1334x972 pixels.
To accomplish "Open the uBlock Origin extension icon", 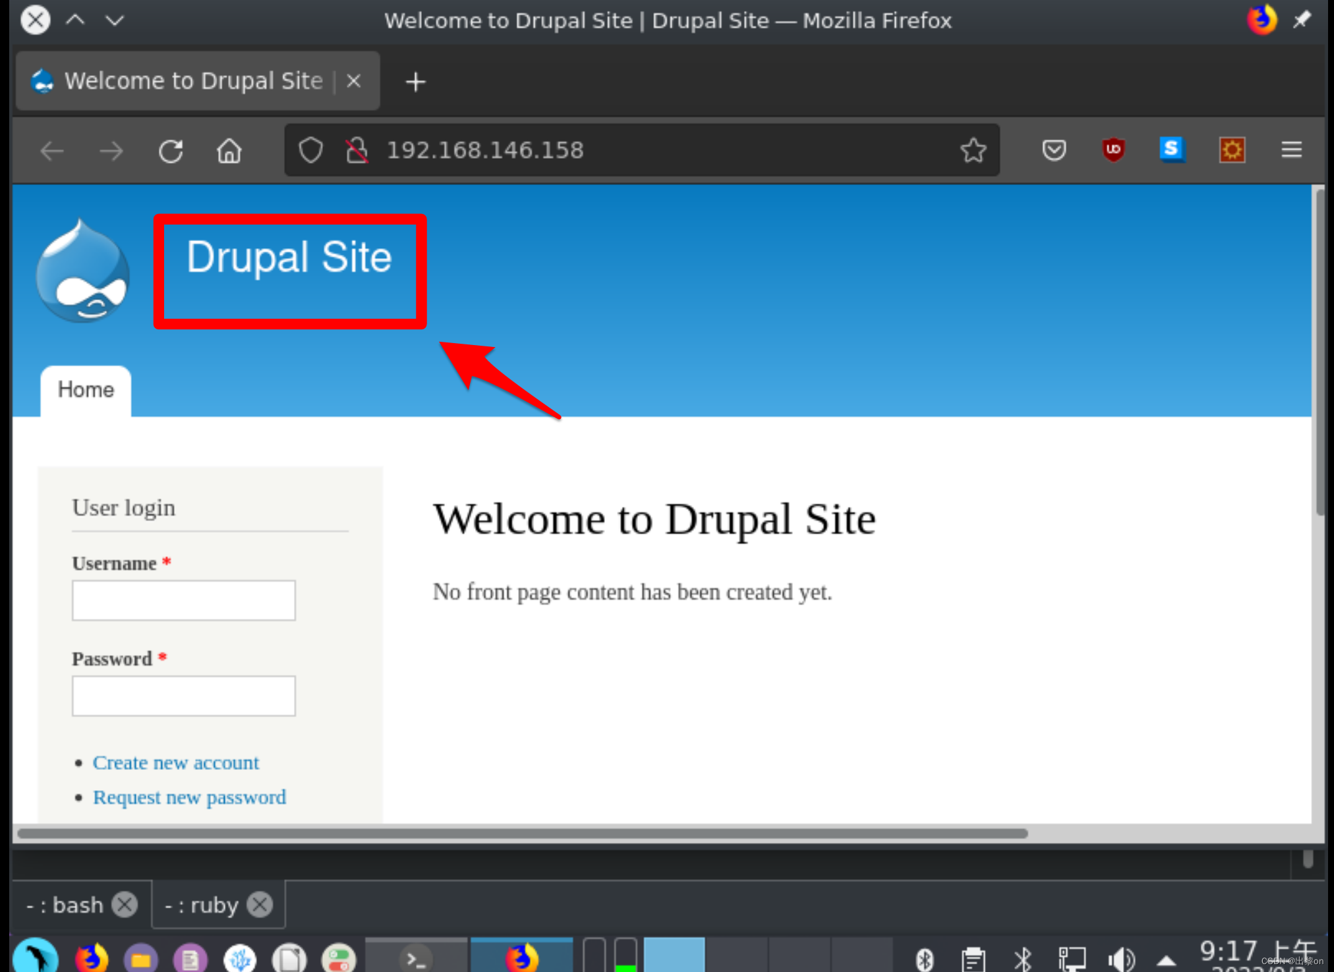I will click(1113, 150).
